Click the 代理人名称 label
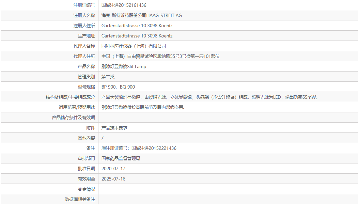The width and height of the screenshot is (358, 204). click(x=84, y=46)
